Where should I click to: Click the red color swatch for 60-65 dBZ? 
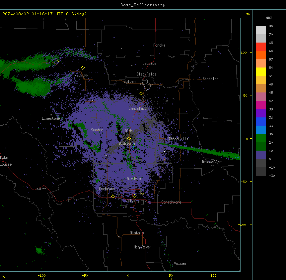261,47
